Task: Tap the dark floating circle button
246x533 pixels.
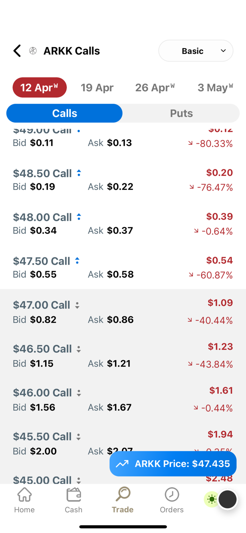Action: click(228, 499)
